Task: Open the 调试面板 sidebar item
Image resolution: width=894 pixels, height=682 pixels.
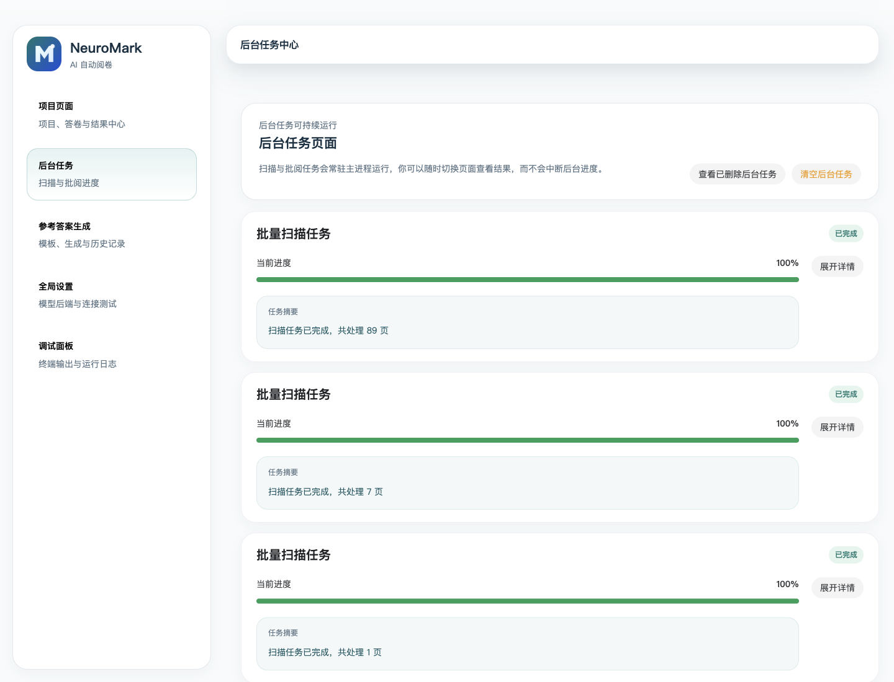Action: coord(112,355)
